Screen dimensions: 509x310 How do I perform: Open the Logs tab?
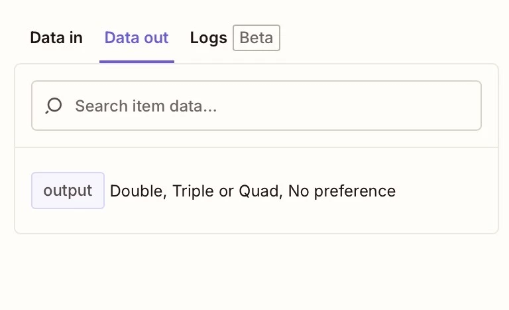209,38
